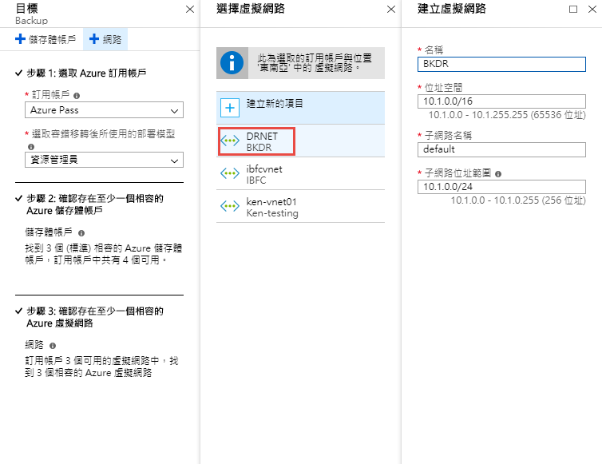Viewport: 602px width, 464px height.
Task: Click the 位址空間 field 10.1.0.0/16
Action: 501,101
